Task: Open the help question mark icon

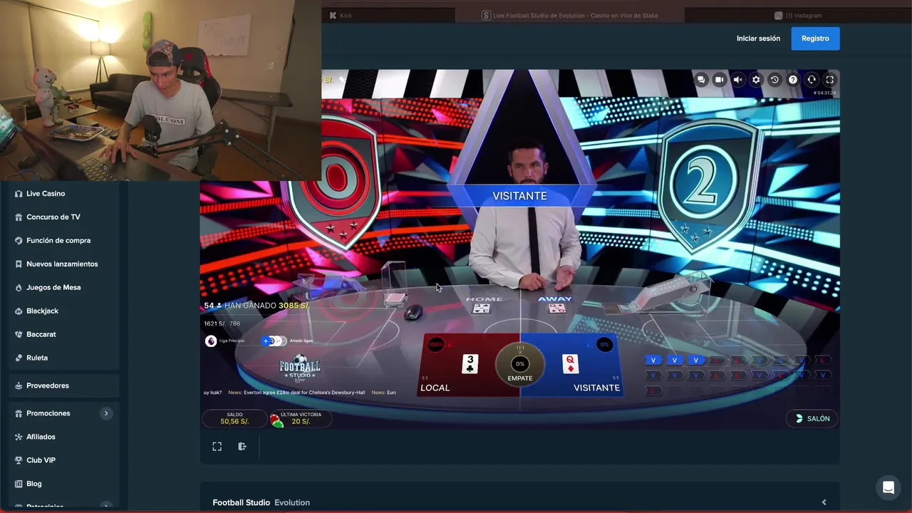Action: (793, 80)
